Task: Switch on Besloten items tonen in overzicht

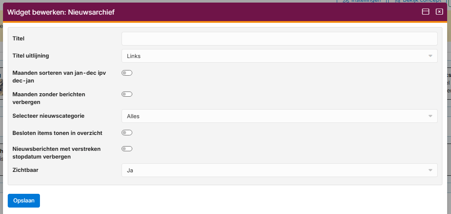Action: click(x=127, y=133)
